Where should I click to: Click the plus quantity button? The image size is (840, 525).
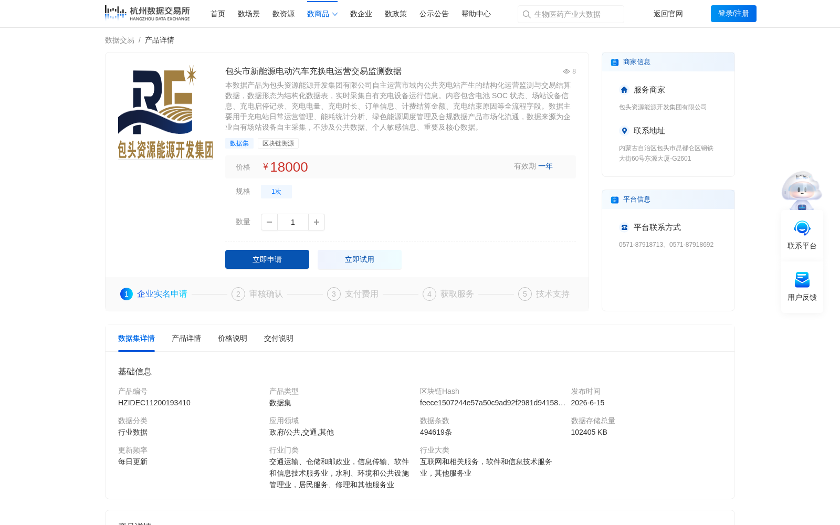pos(317,222)
